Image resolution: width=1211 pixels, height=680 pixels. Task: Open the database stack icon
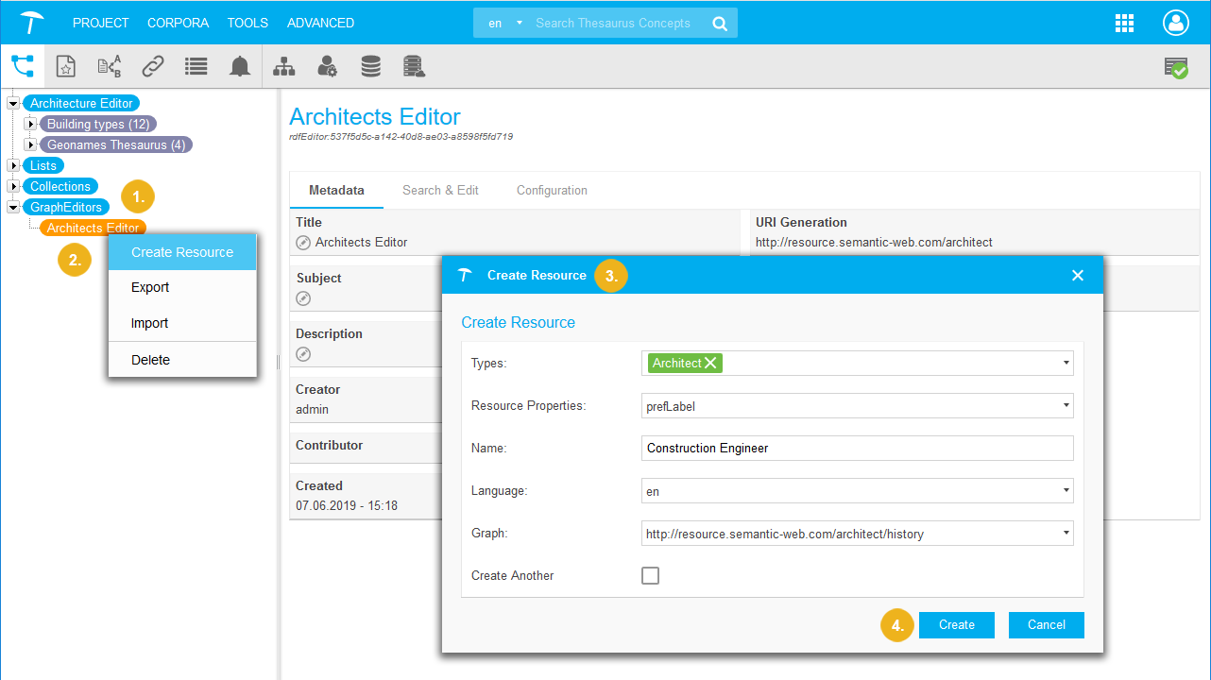pos(370,66)
